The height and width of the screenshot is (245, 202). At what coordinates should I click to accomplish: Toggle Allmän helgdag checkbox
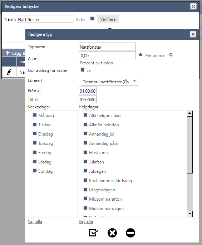click(x=85, y=124)
